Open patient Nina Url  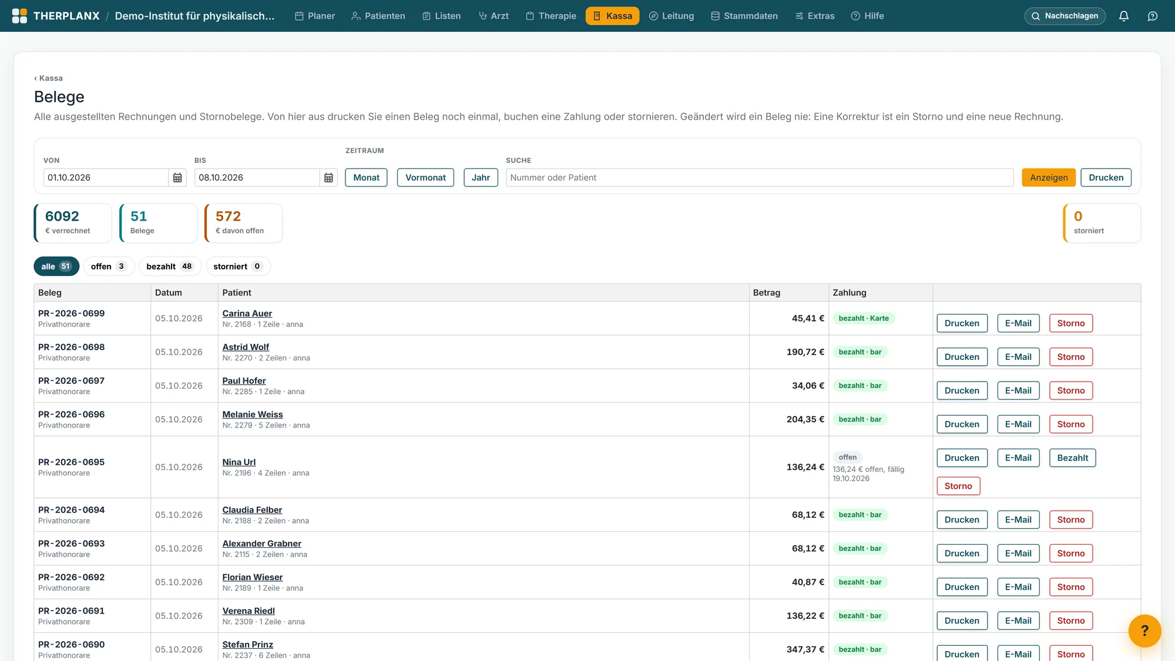(x=239, y=462)
